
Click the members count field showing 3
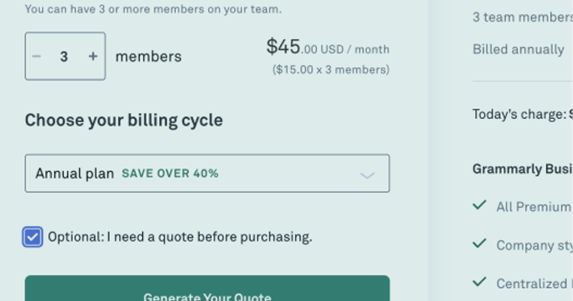click(64, 56)
